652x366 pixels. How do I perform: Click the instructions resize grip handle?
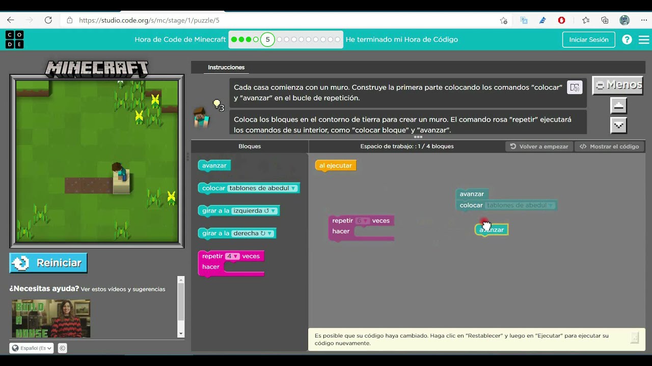tap(418, 137)
